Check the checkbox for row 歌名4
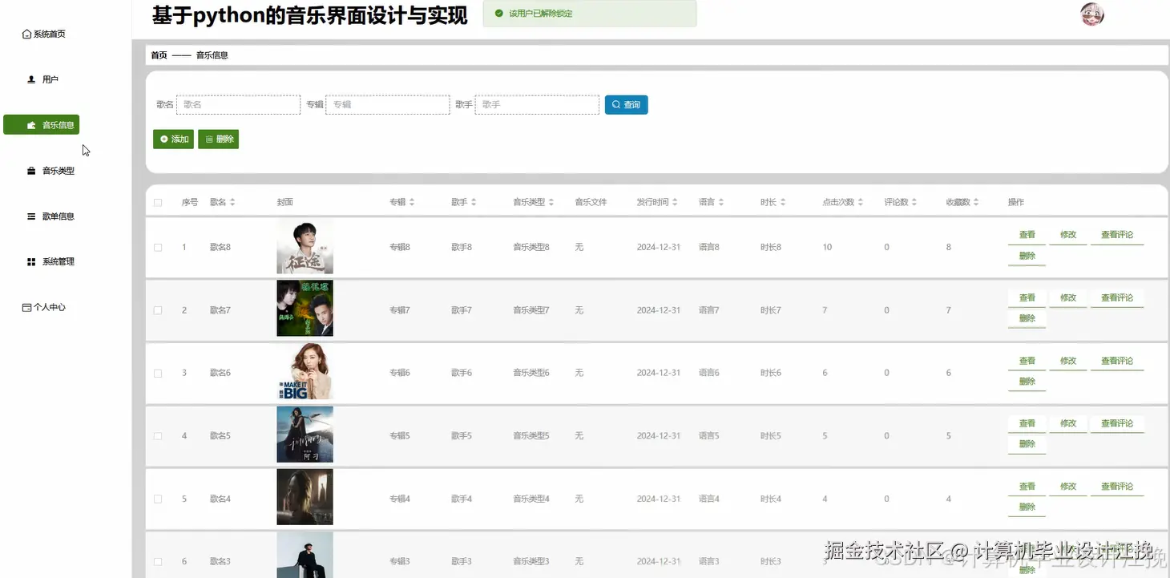 click(158, 499)
